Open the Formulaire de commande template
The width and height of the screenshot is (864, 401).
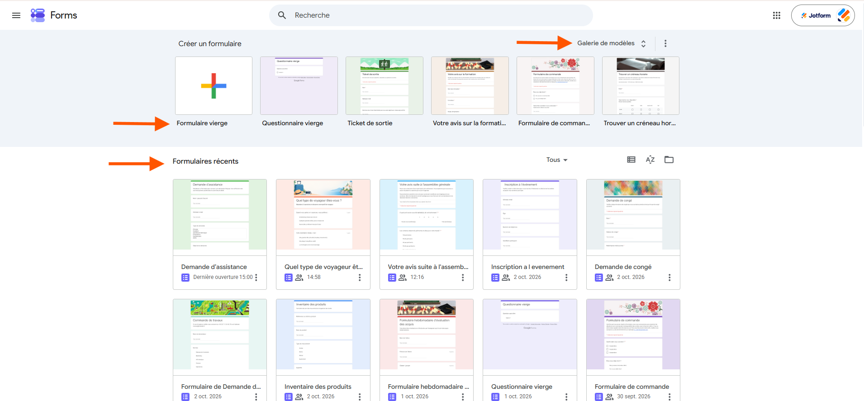click(555, 85)
